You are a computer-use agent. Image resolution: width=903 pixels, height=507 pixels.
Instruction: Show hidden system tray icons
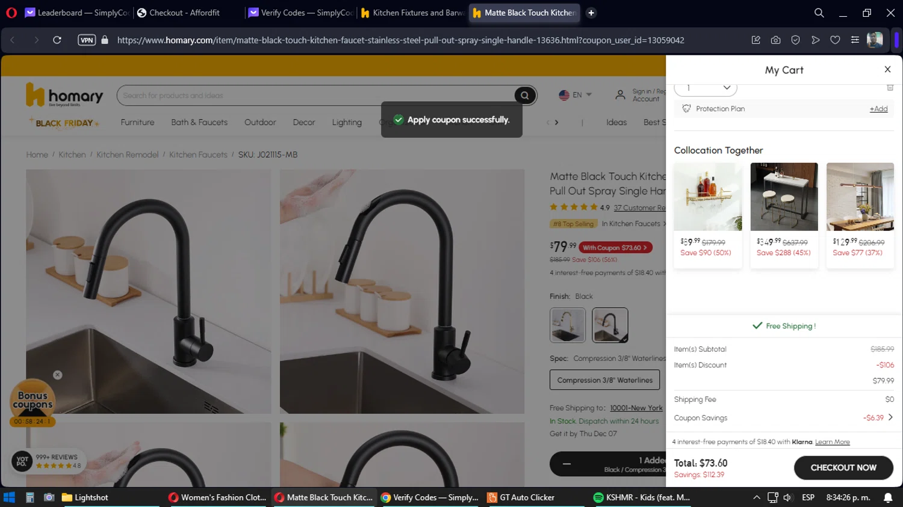756,497
